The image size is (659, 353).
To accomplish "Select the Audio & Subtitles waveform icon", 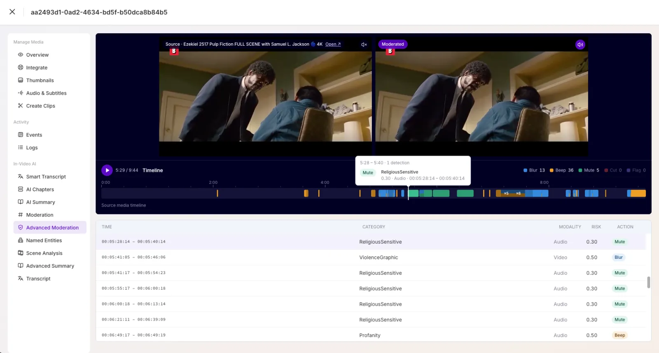I will pos(21,93).
